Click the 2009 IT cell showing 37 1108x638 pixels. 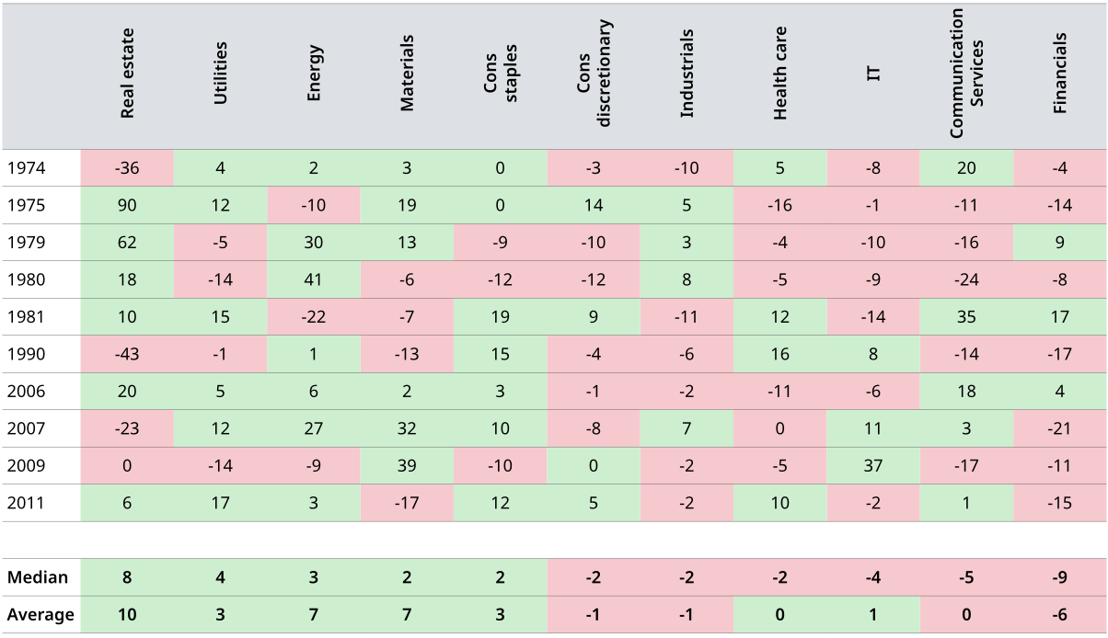(x=873, y=465)
